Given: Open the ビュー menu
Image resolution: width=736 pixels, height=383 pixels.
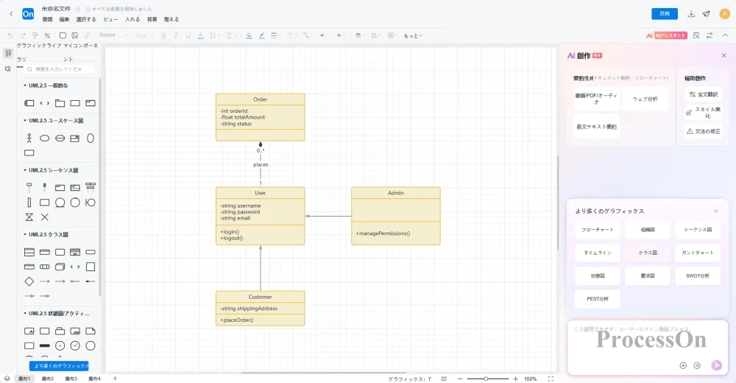Looking at the screenshot, I should tap(110, 19).
